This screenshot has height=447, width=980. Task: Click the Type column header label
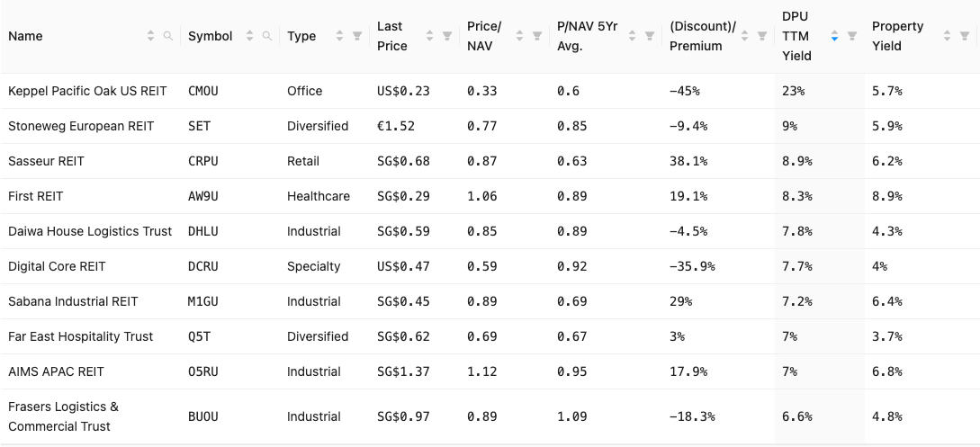(x=301, y=36)
